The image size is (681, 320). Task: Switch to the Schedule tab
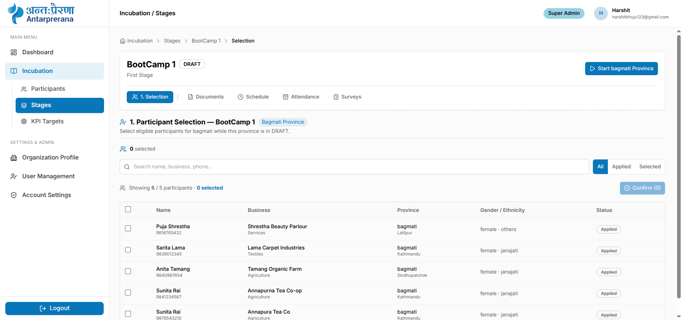[253, 97]
